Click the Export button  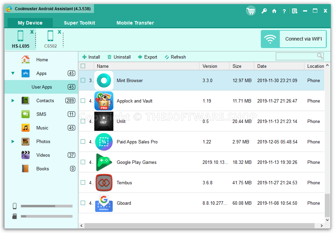point(148,57)
